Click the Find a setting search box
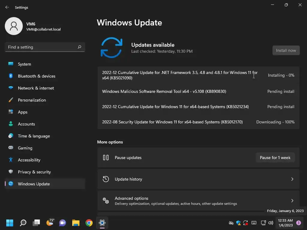Screen dimensions: 307x230 [45, 47]
